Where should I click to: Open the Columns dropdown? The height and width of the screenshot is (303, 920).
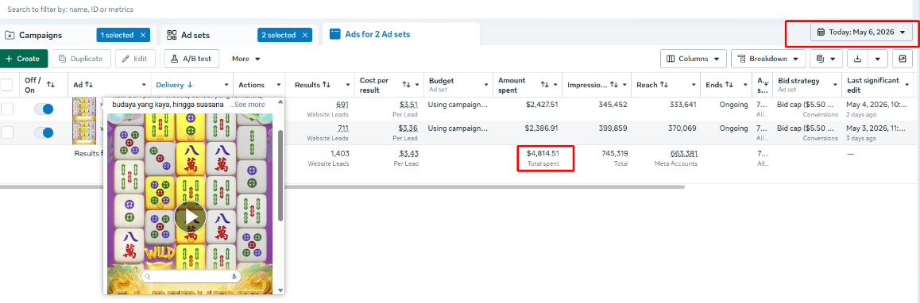click(694, 59)
